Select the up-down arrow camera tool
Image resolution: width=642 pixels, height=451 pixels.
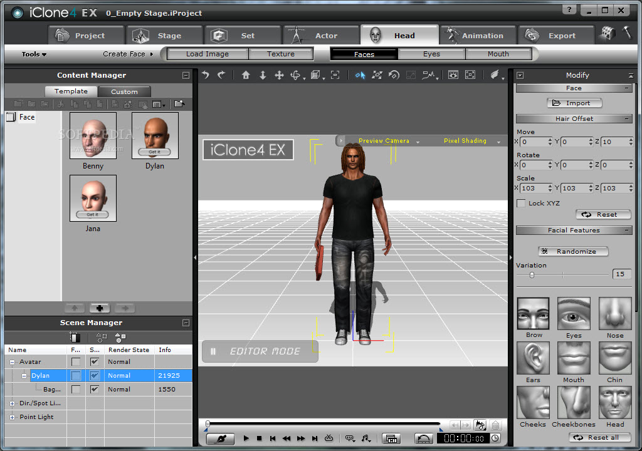click(x=263, y=75)
